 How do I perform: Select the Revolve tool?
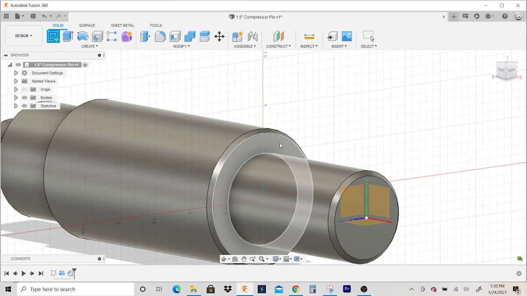tap(83, 36)
